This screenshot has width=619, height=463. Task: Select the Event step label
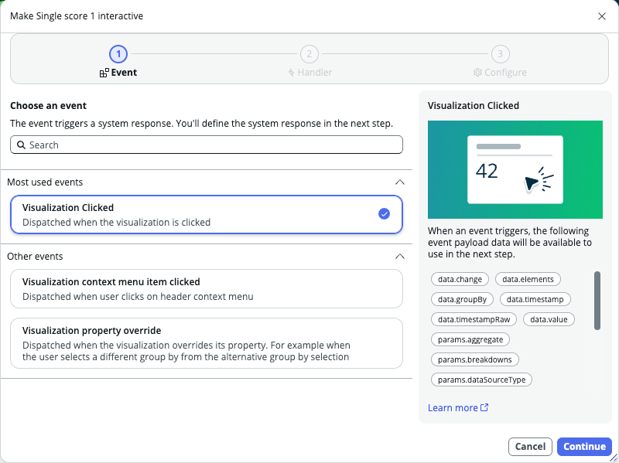(x=124, y=73)
